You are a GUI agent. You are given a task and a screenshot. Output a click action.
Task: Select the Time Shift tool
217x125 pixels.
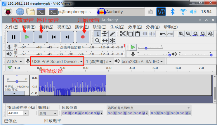105,40
